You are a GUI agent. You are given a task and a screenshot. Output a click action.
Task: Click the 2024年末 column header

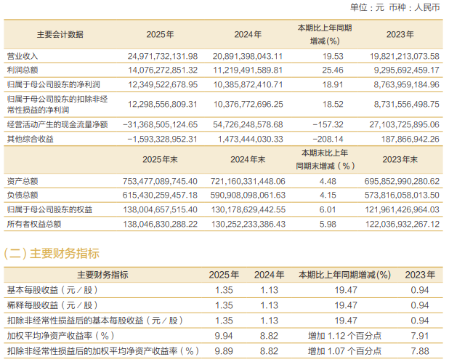tap(248, 159)
